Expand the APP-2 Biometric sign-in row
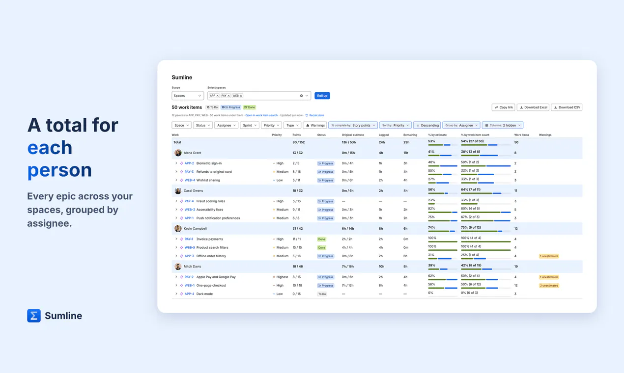The image size is (624, 373). tap(176, 163)
